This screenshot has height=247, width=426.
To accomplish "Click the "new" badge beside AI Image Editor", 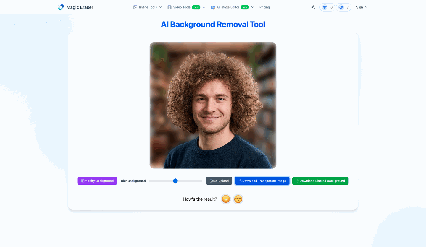I will 245,7.
